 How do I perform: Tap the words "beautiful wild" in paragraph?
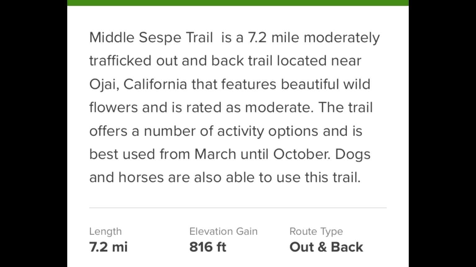pos(325,84)
